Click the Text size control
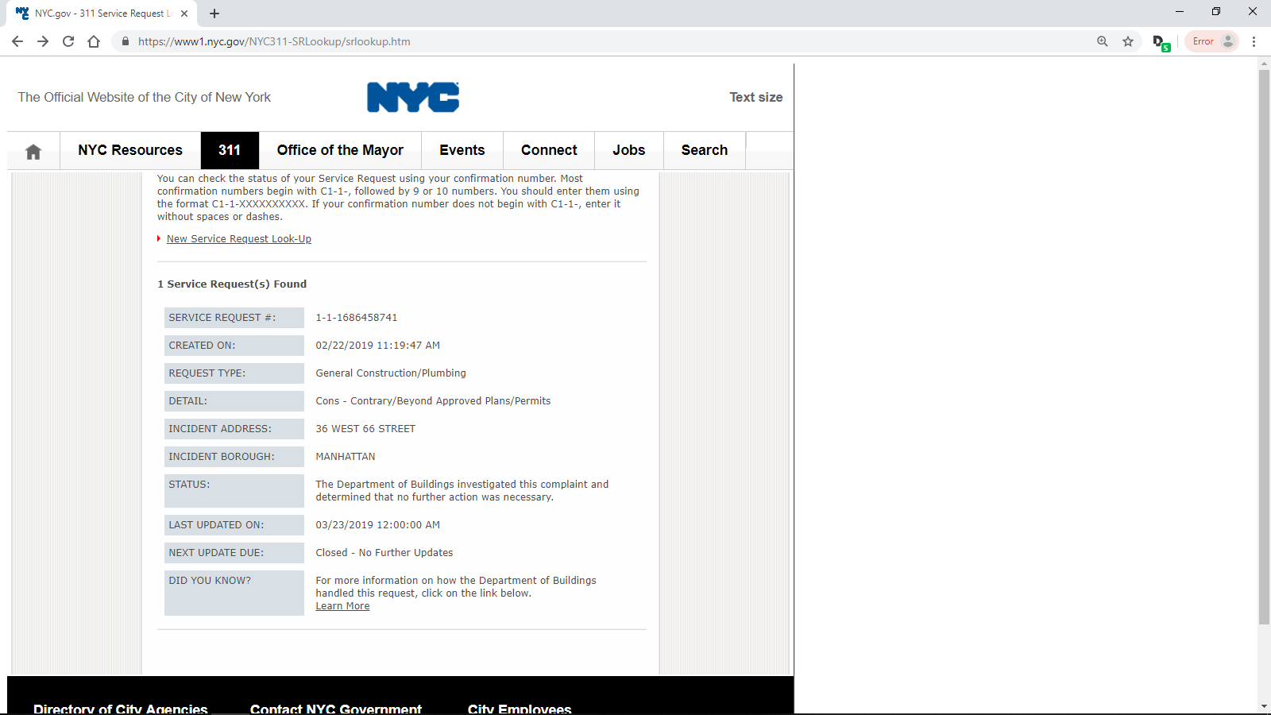This screenshot has width=1271, height=715. (x=756, y=97)
